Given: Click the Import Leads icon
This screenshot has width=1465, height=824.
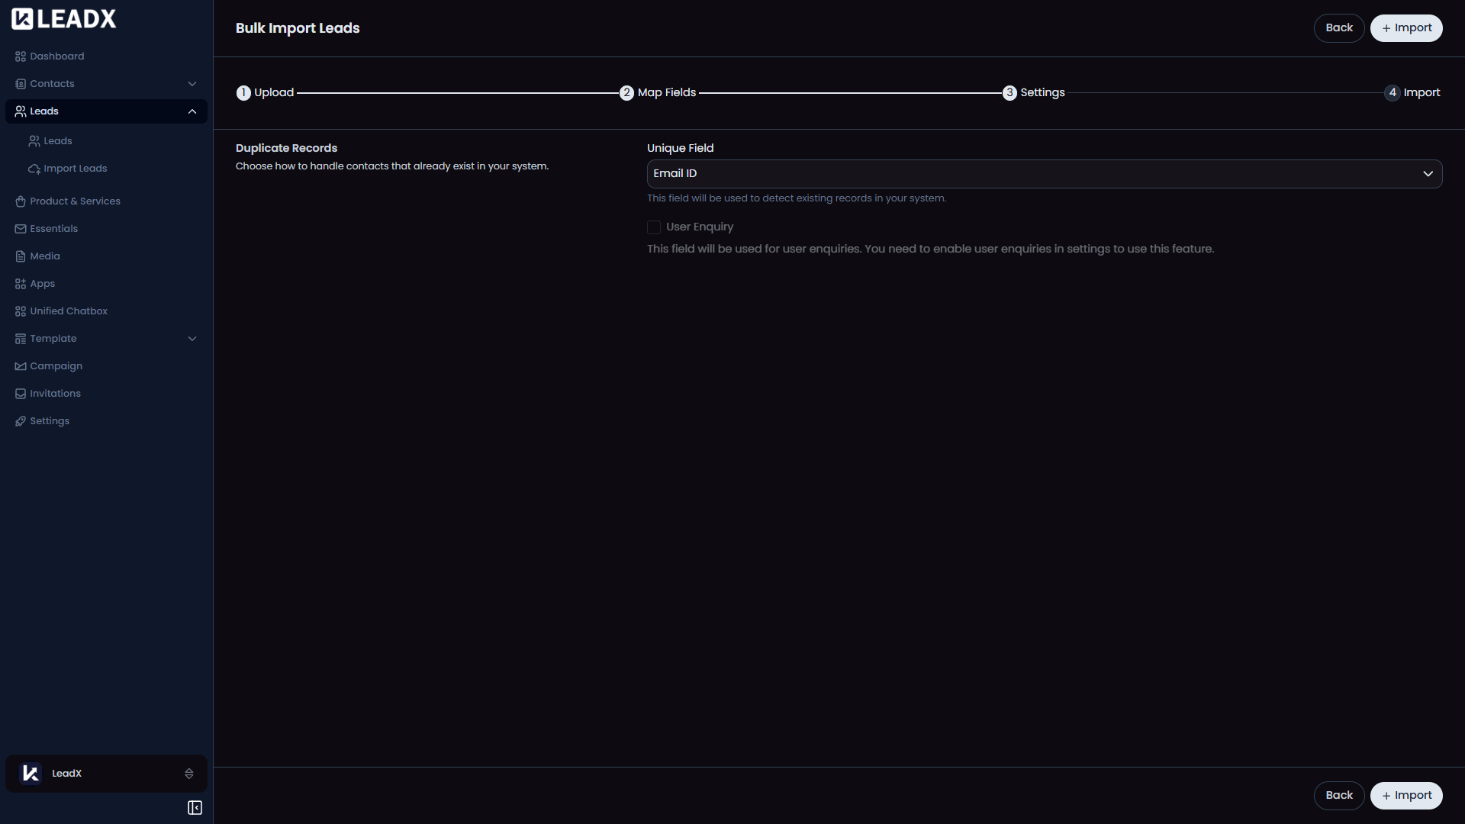Looking at the screenshot, I should [34, 169].
